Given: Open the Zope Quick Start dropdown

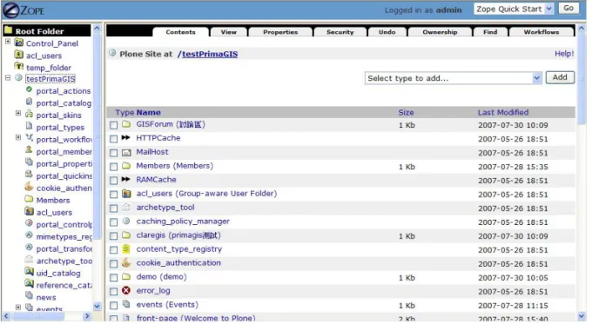Looking at the screenshot, I should pyautogui.click(x=514, y=9).
